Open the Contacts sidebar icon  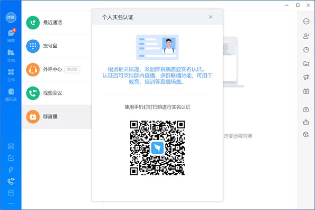point(11,94)
